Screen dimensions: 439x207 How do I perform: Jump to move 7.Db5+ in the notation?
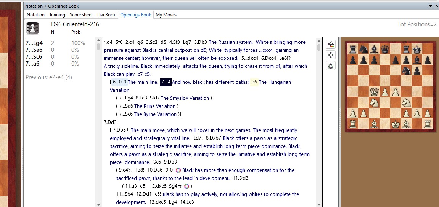click(x=121, y=130)
